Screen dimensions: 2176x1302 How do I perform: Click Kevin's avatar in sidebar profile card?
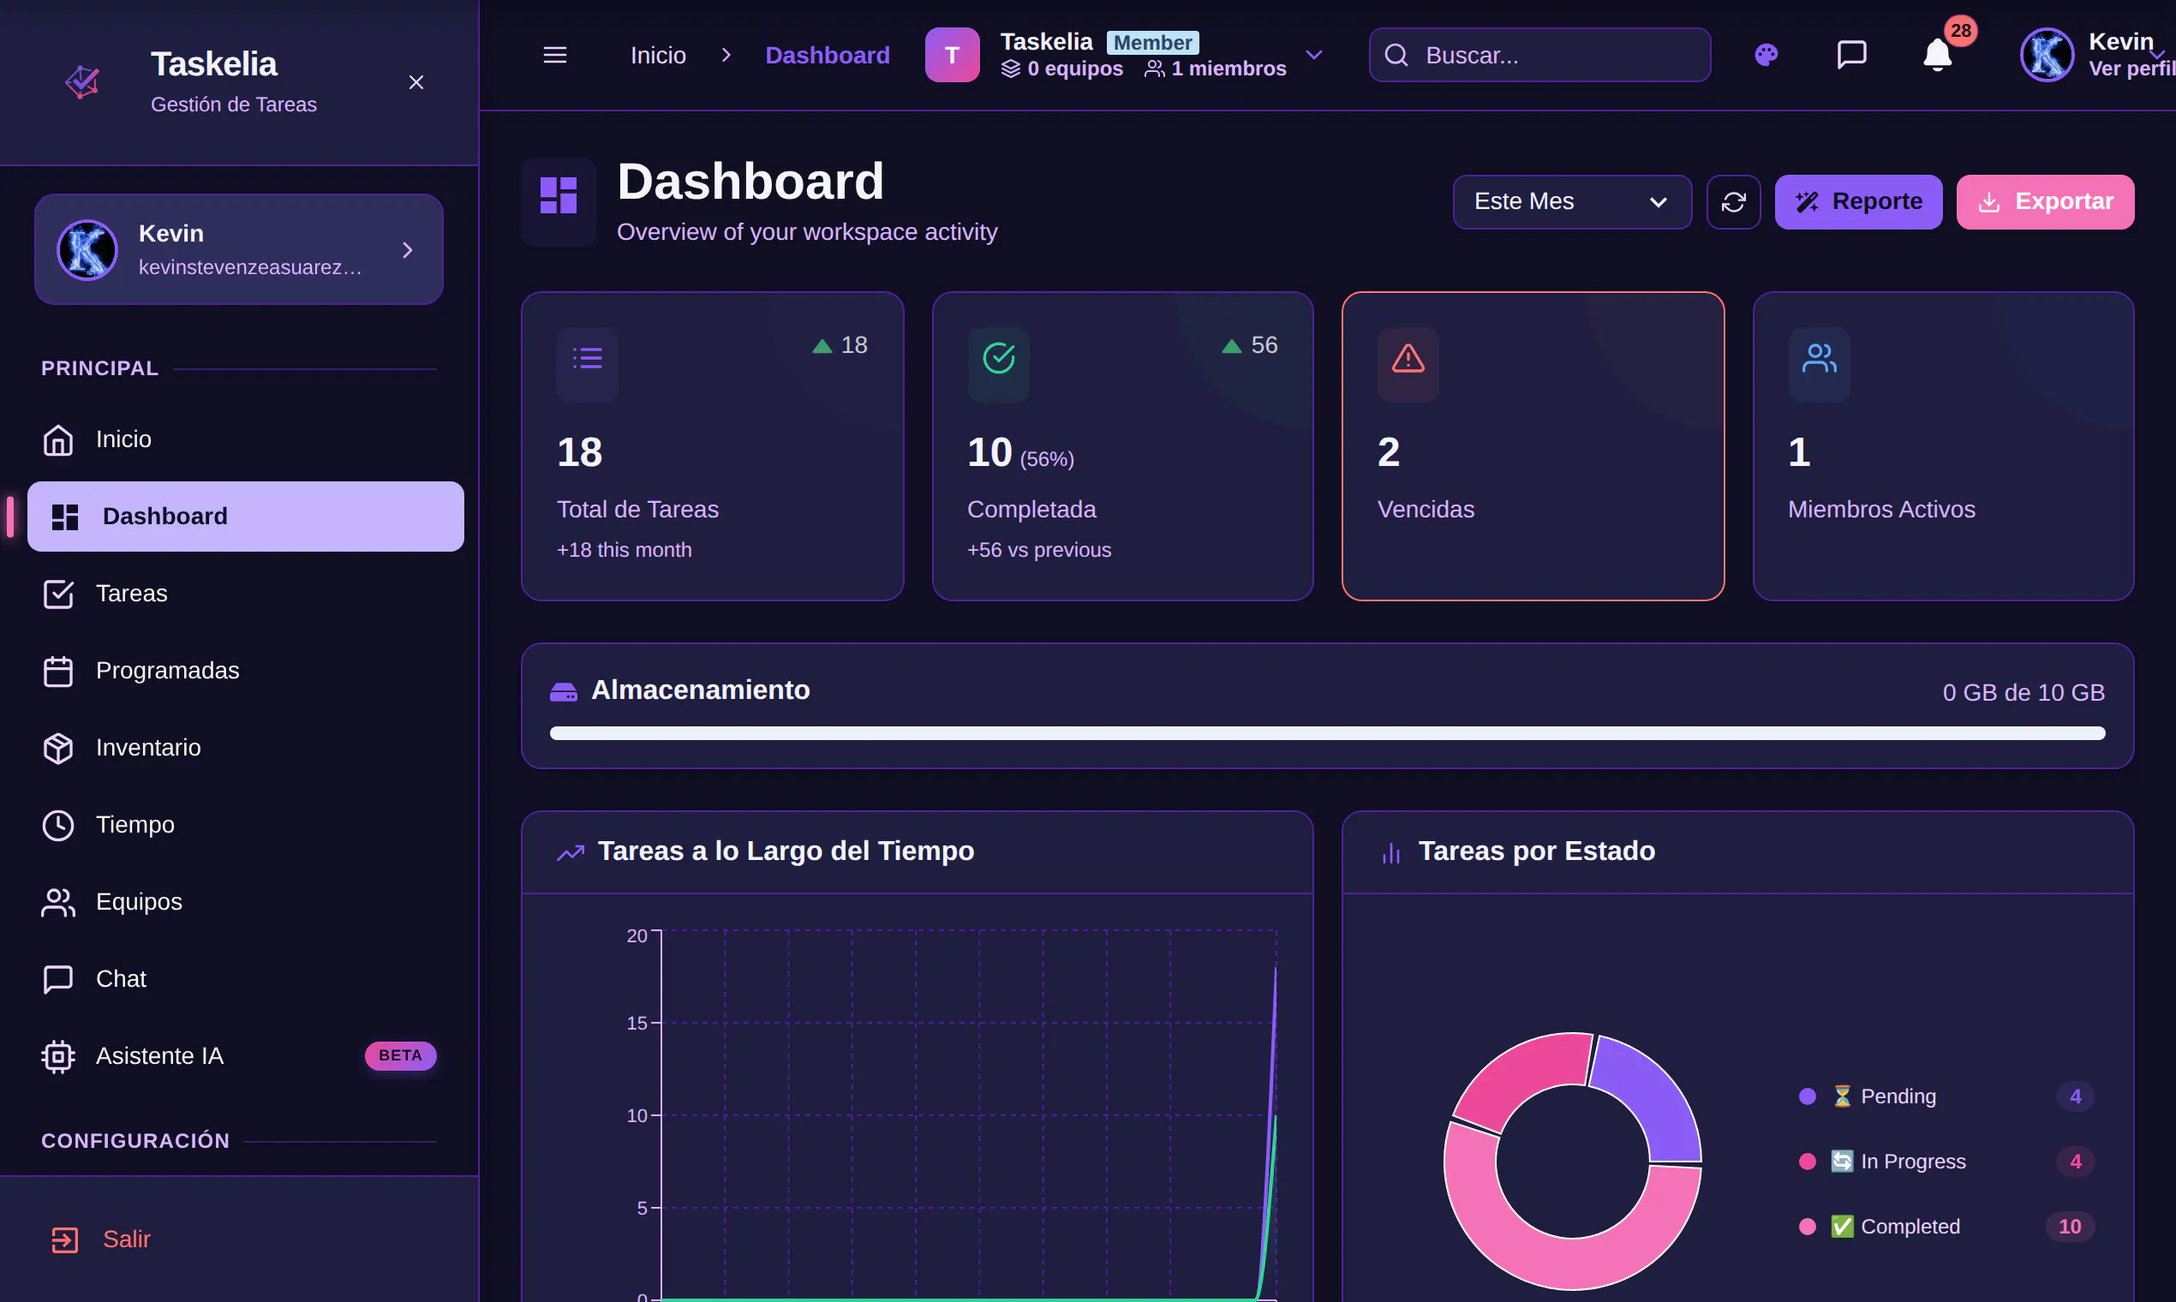pyautogui.click(x=87, y=250)
